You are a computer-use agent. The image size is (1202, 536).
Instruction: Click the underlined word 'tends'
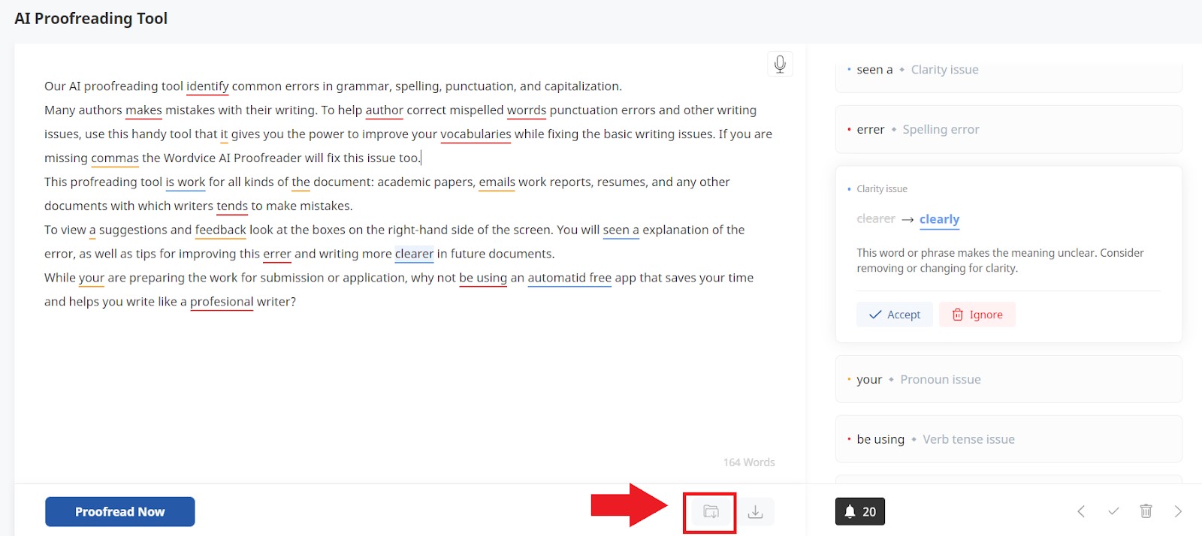point(232,206)
